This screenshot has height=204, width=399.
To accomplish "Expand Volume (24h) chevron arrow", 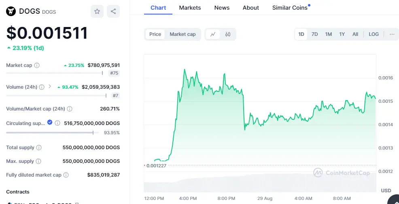I will (50, 87).
